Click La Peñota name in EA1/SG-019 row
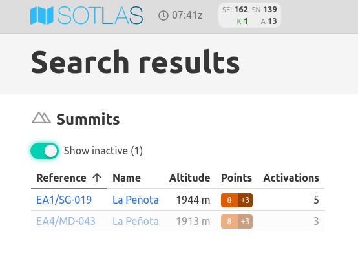This screenshot has height=272, width=358. [x=136, y=200]
